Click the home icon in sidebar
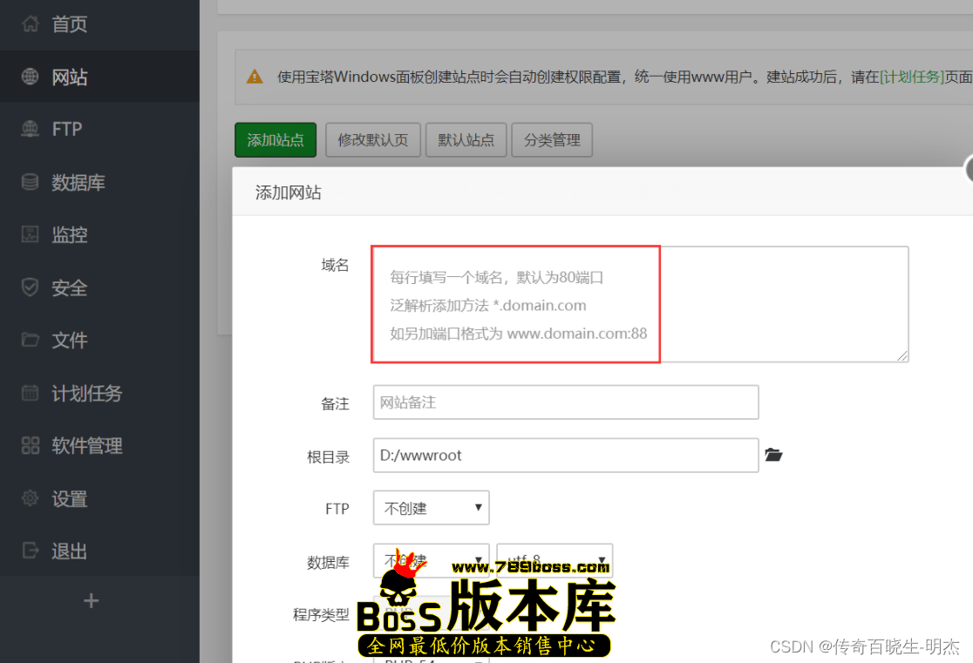973x663 pixels. [x=31, y=24]
